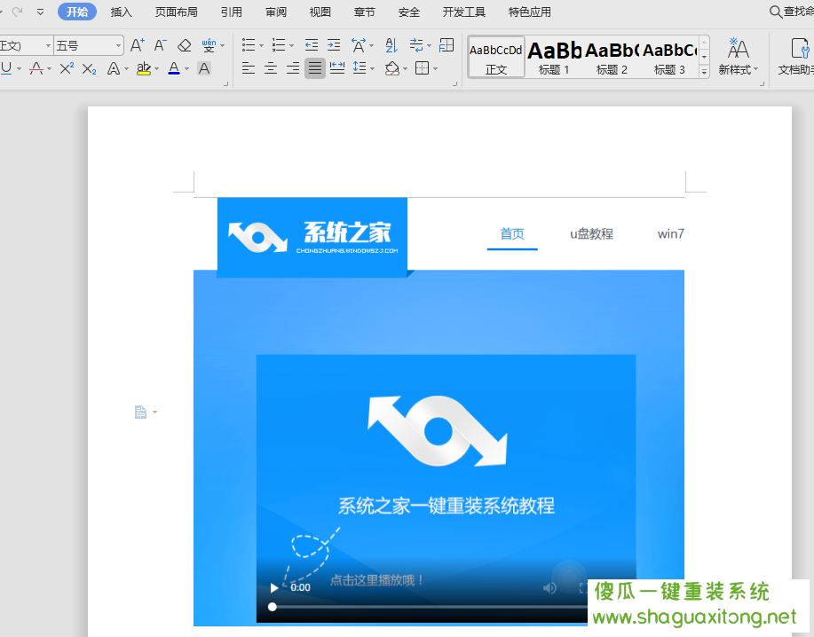This screenshot has width=814, height=637.
Task: Toggle subscript X₂ formatting
Action: click(x=90, y=68)
